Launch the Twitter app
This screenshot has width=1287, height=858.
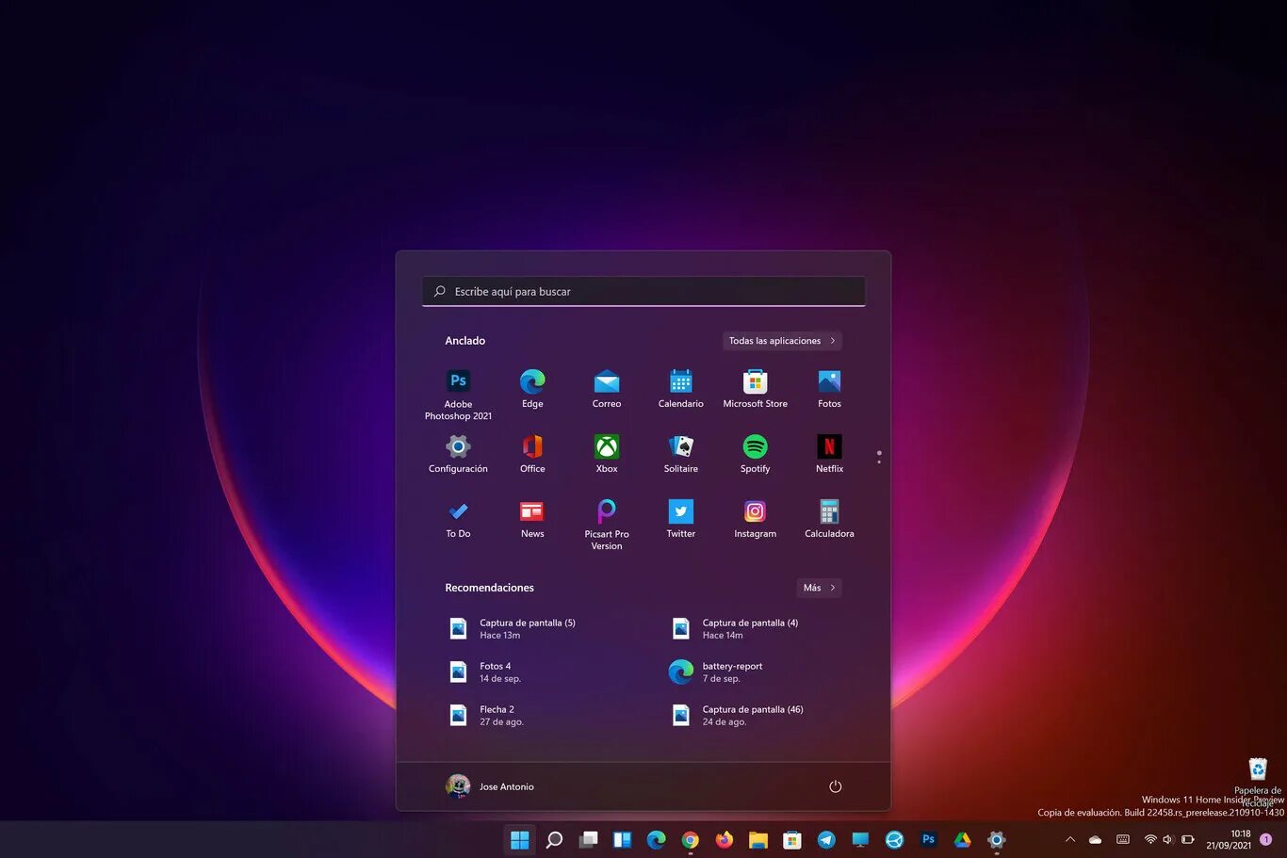[681, 518]
